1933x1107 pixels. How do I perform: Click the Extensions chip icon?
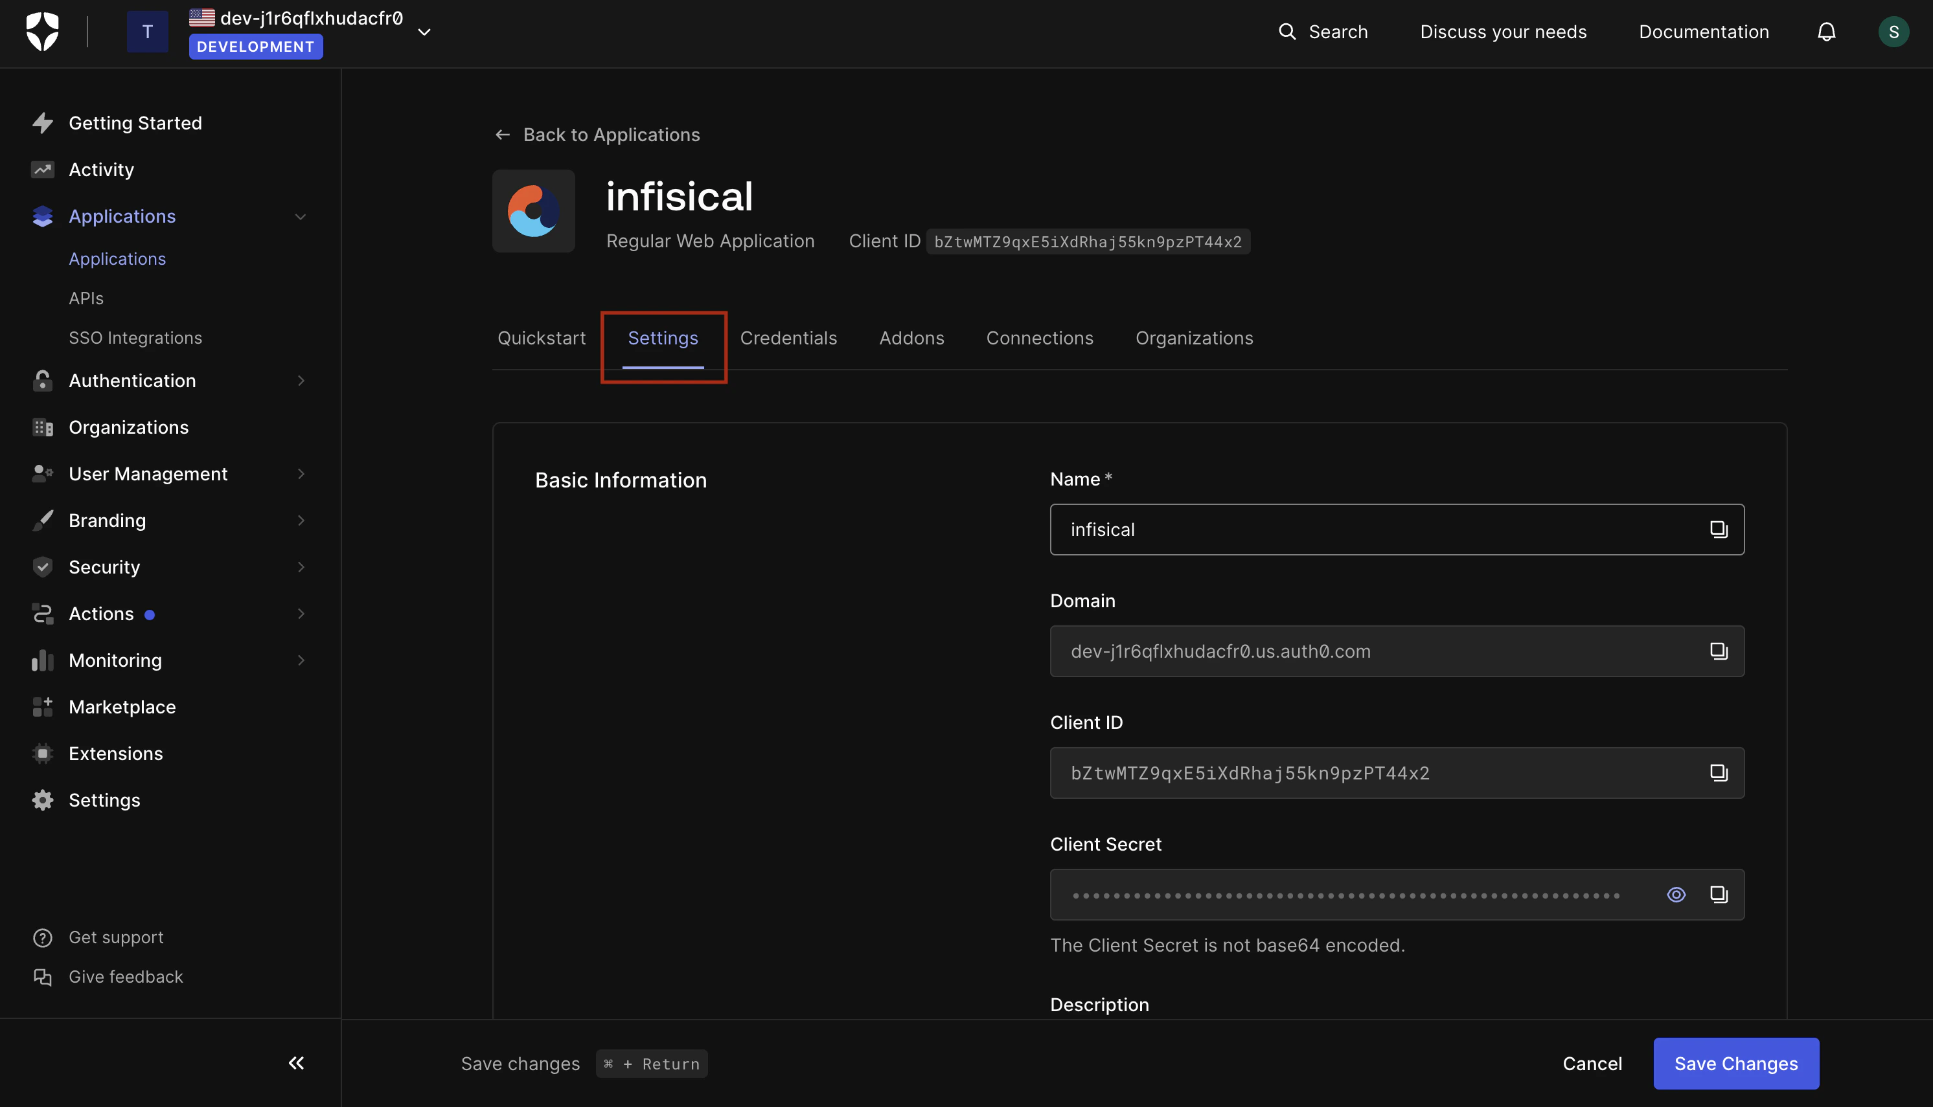[x=43, y=754]
